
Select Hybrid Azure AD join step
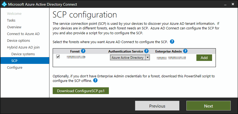pos(23,47)
